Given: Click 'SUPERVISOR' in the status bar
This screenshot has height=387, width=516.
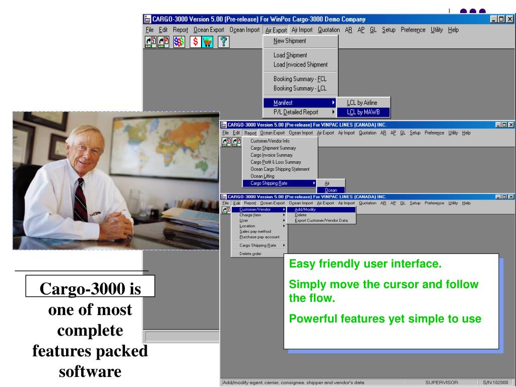Looking at the screenshot, I should point(441,383).
